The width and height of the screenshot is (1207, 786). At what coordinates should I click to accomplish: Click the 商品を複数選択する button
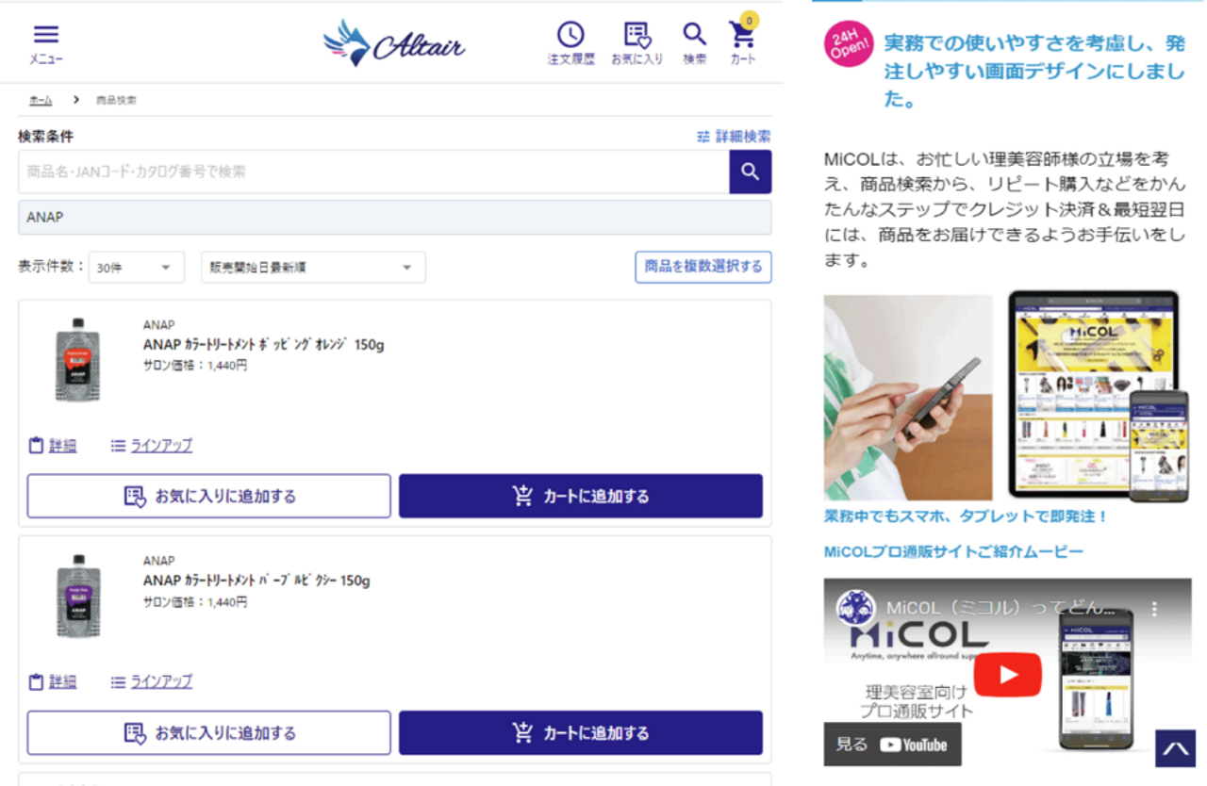coord(702,267)
